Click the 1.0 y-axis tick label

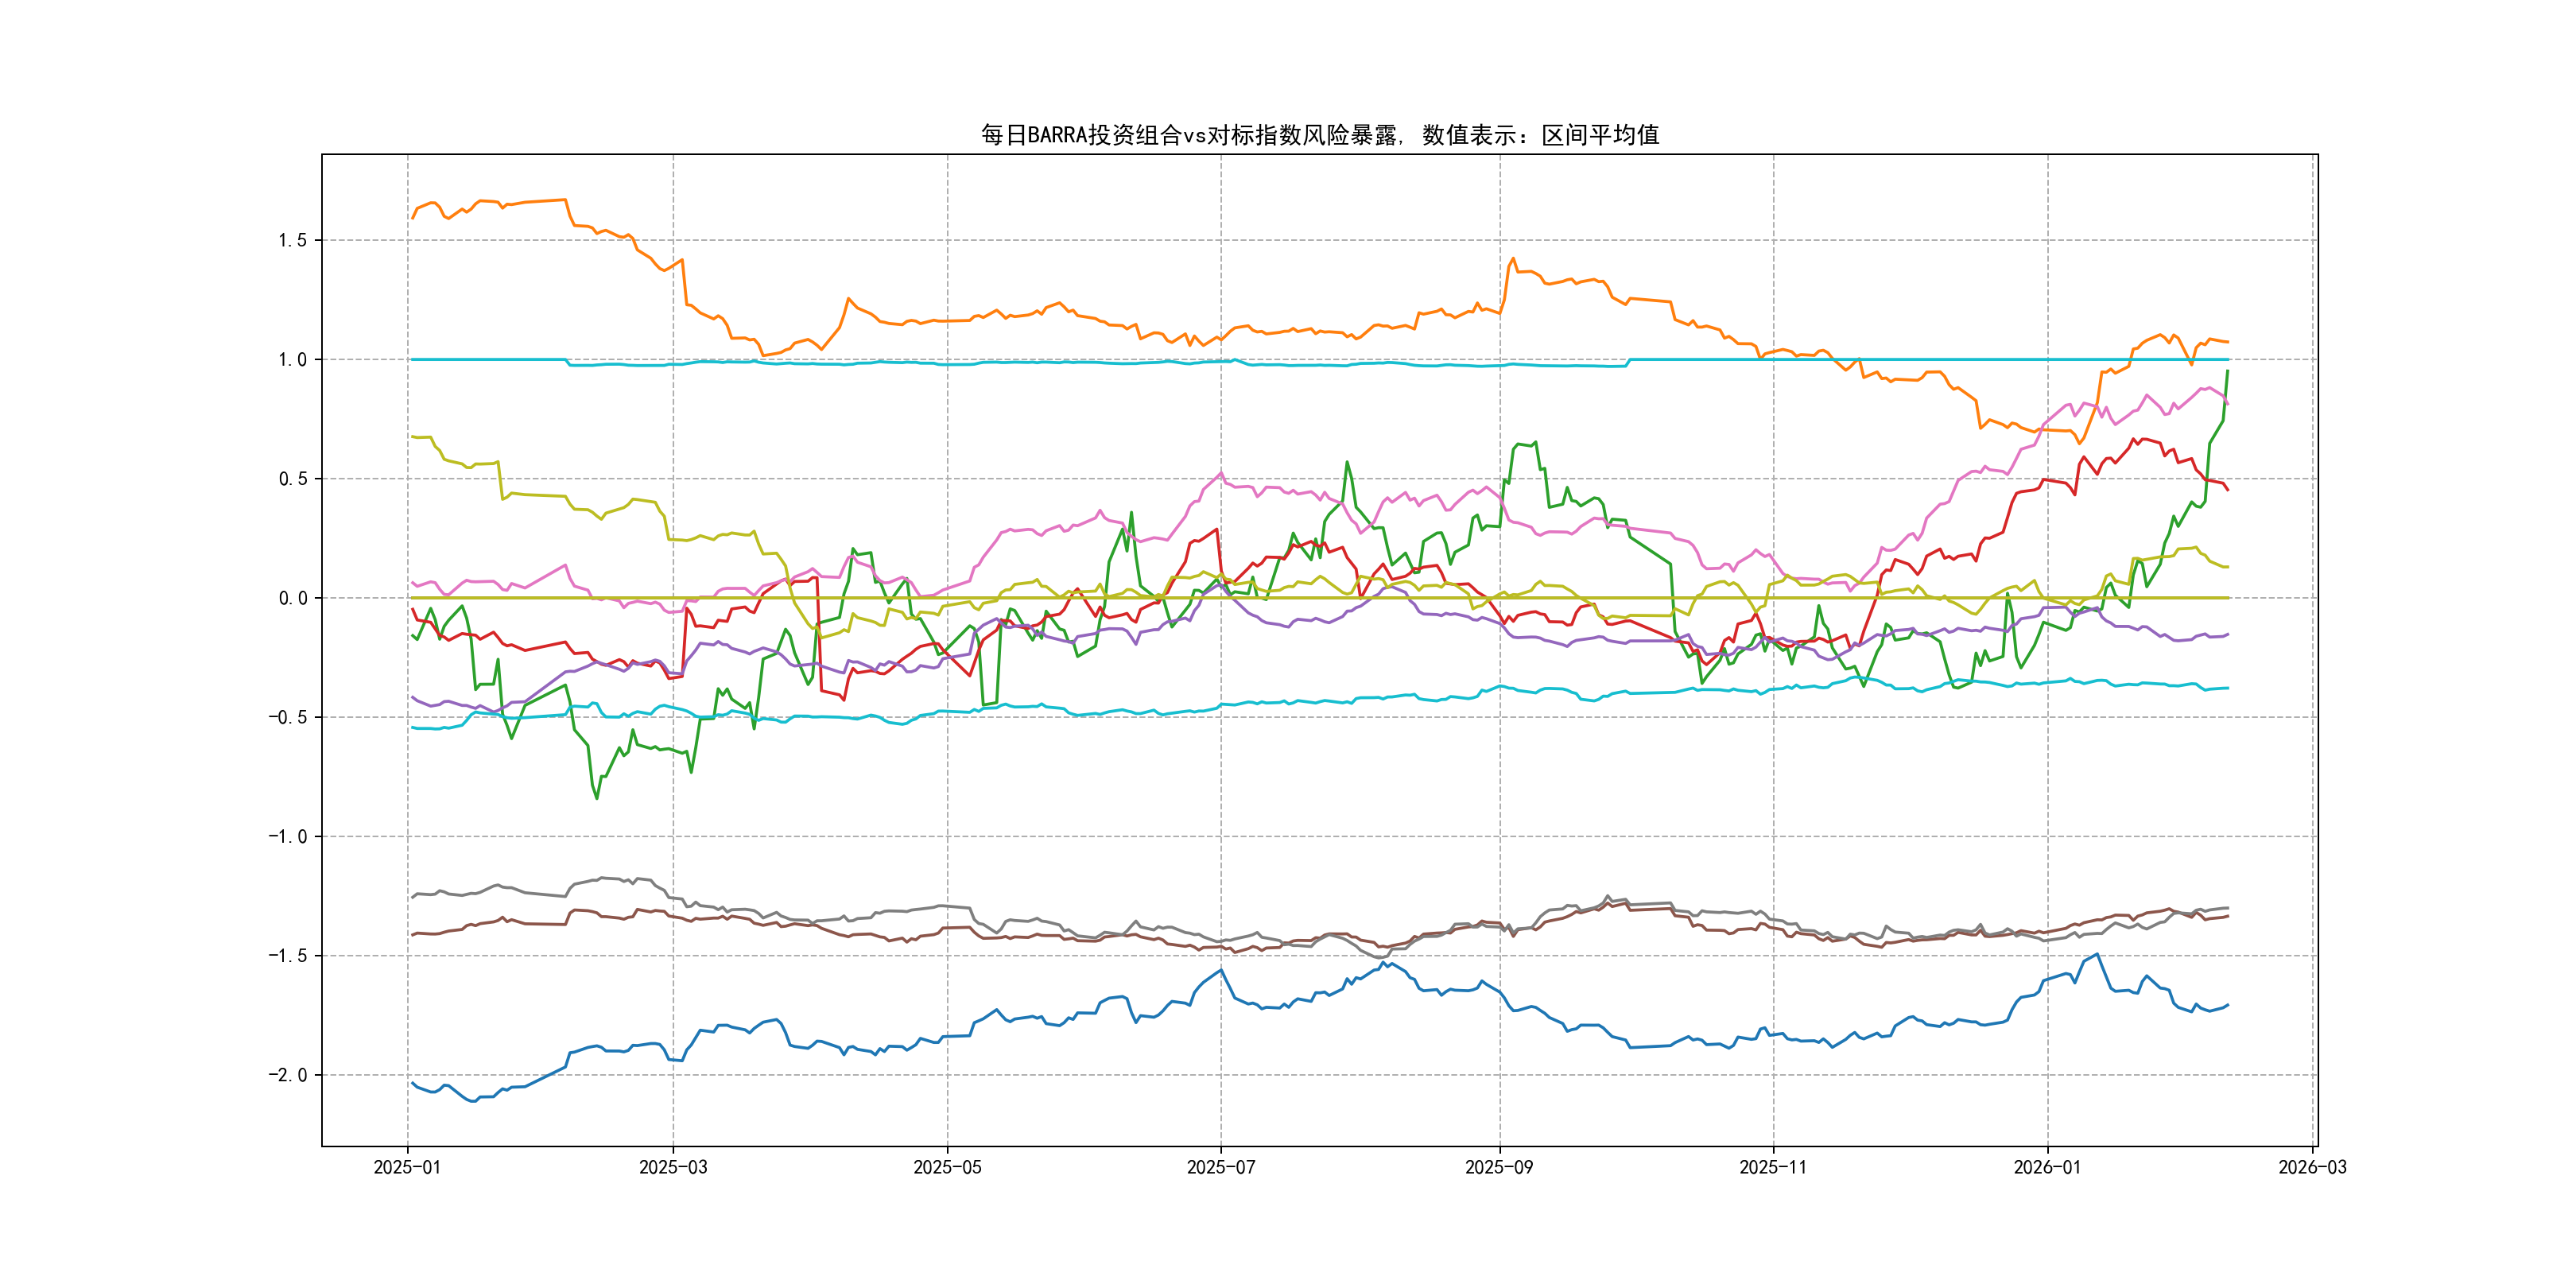click(292, 359)
